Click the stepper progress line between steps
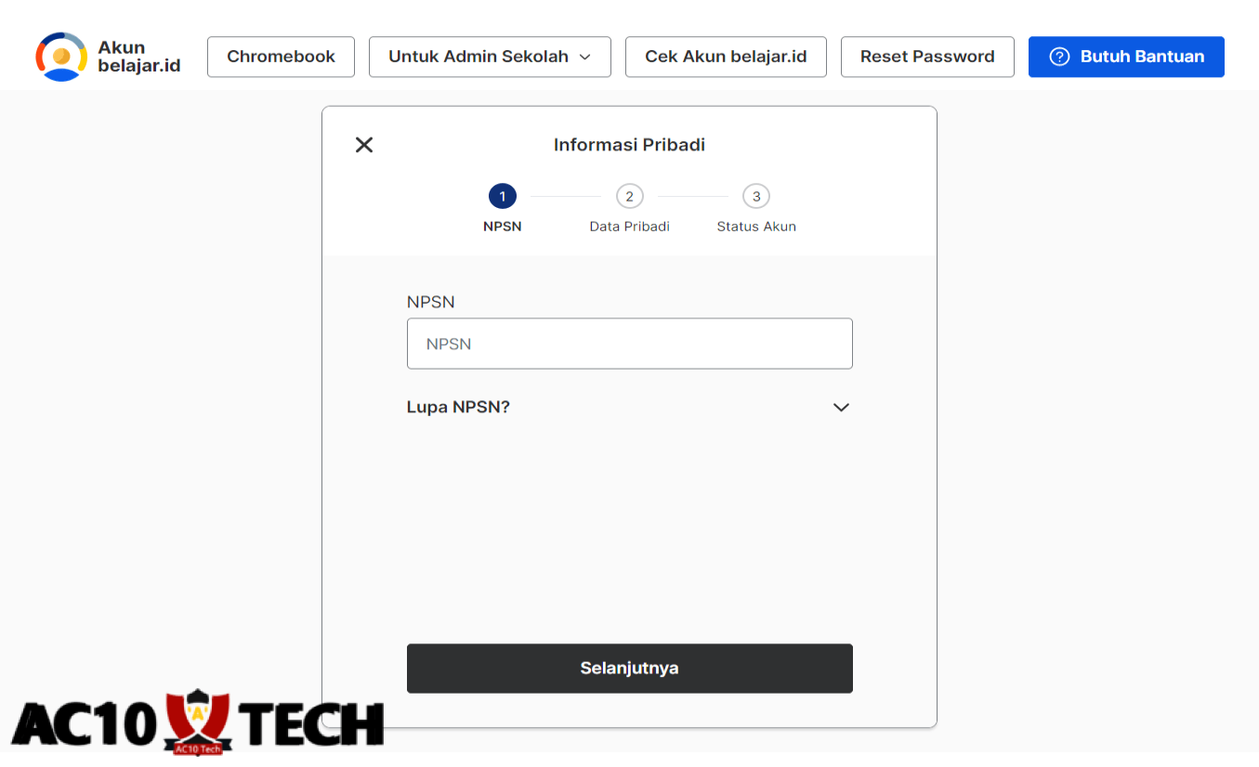The width and height of the screenshot is (1259, 767). [x=566, y=196]
